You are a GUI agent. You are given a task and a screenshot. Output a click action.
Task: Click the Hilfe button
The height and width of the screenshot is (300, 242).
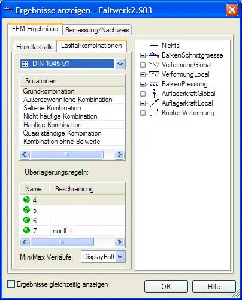214,286
